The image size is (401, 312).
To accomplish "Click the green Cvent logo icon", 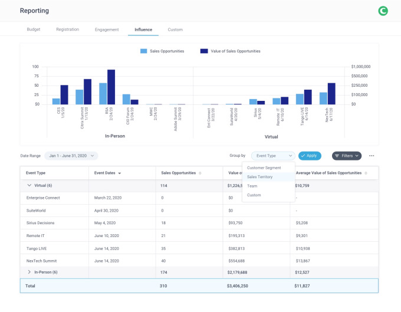I will coord(383,11).
